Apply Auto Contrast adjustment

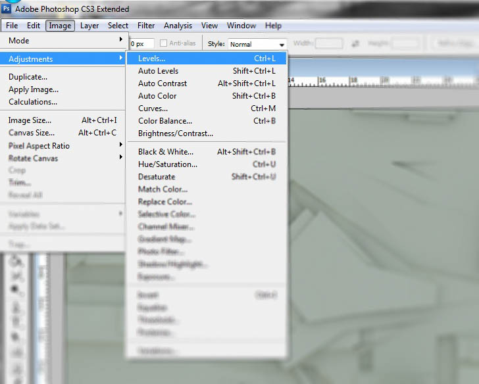pyautogui.click(x=207, y=84)
